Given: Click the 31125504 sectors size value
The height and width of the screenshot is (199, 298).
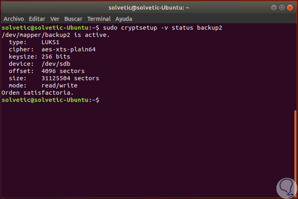Looking at the screenshot, I should click(x=70, y=78).
